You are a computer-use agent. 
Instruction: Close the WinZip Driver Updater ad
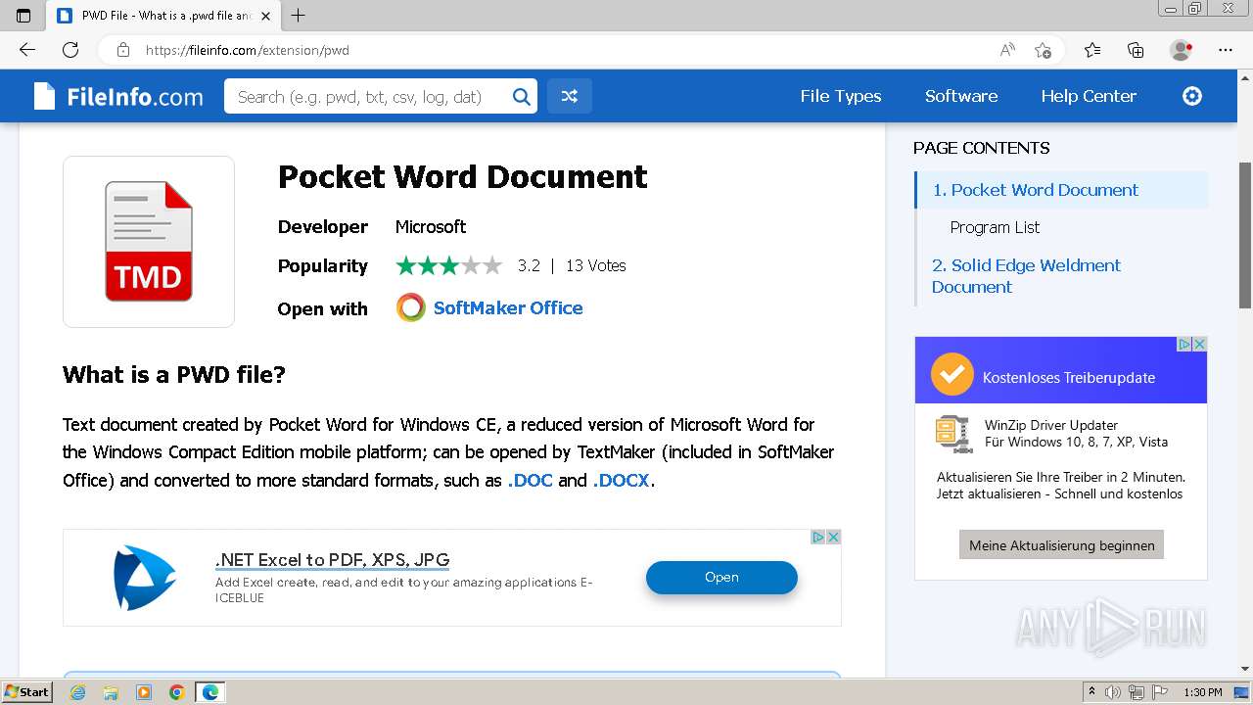tap(1199, 344)
